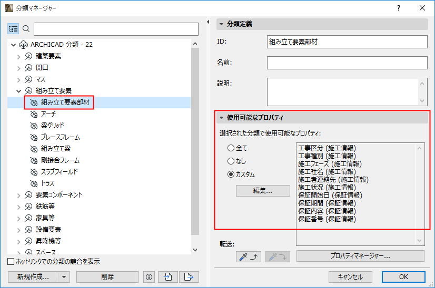Viewport: 435px width, 288px height.
Task: Expand the 建築要素 tree node
Action: click(18, 57)
